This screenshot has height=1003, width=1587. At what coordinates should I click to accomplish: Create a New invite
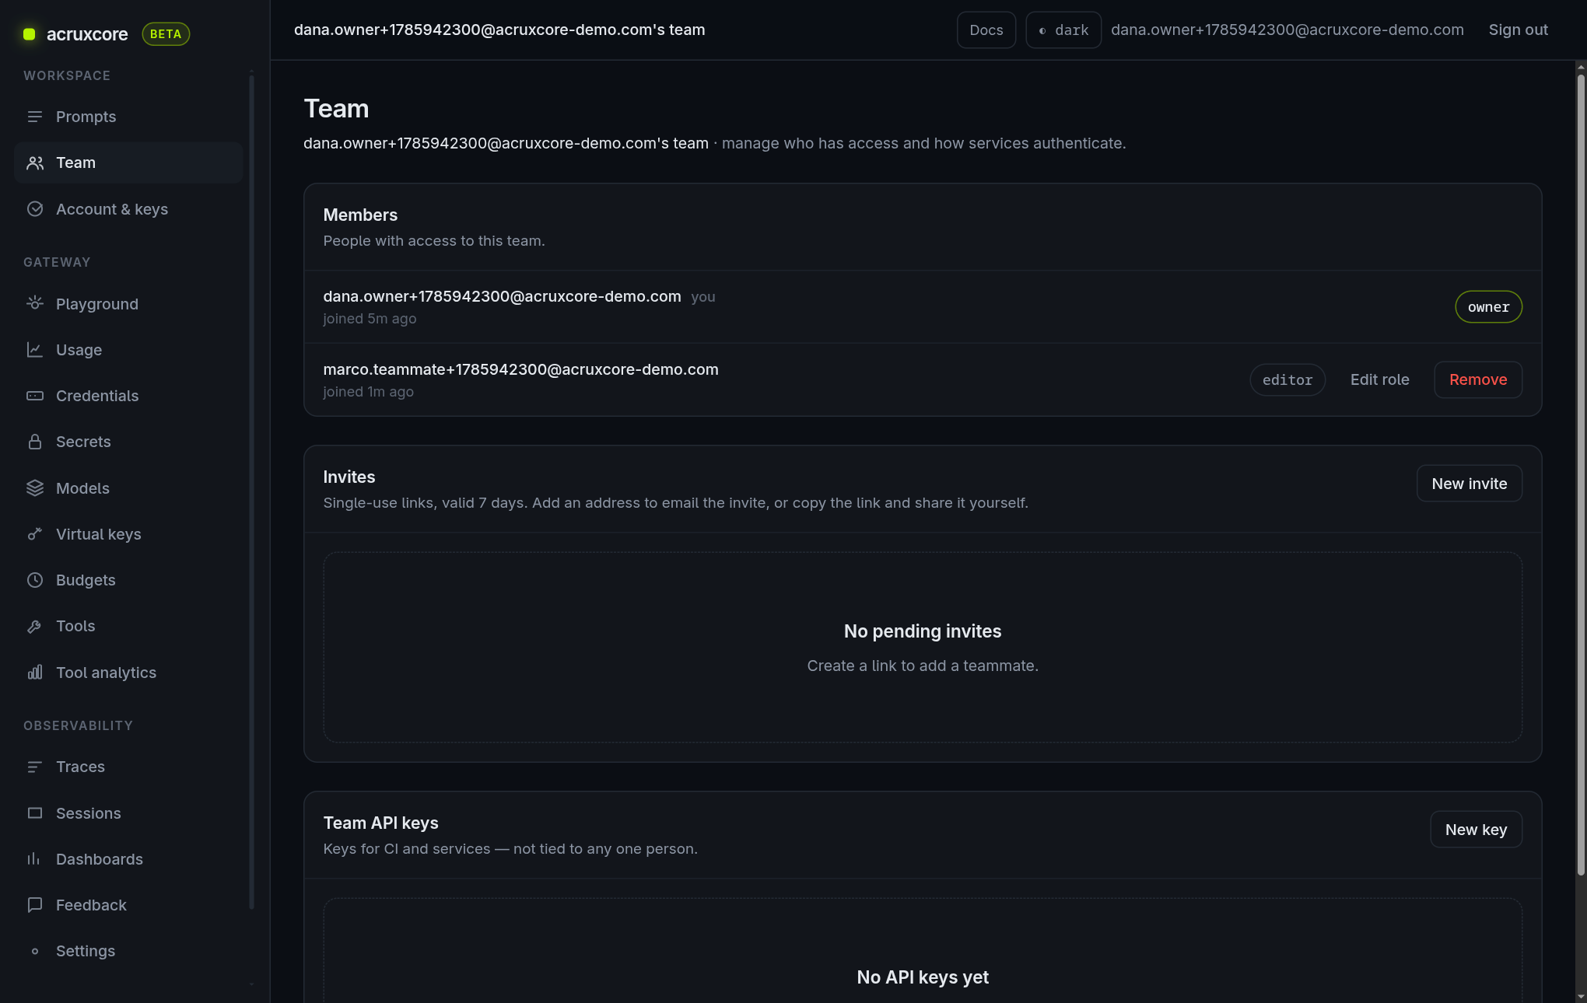(1469, 484)
